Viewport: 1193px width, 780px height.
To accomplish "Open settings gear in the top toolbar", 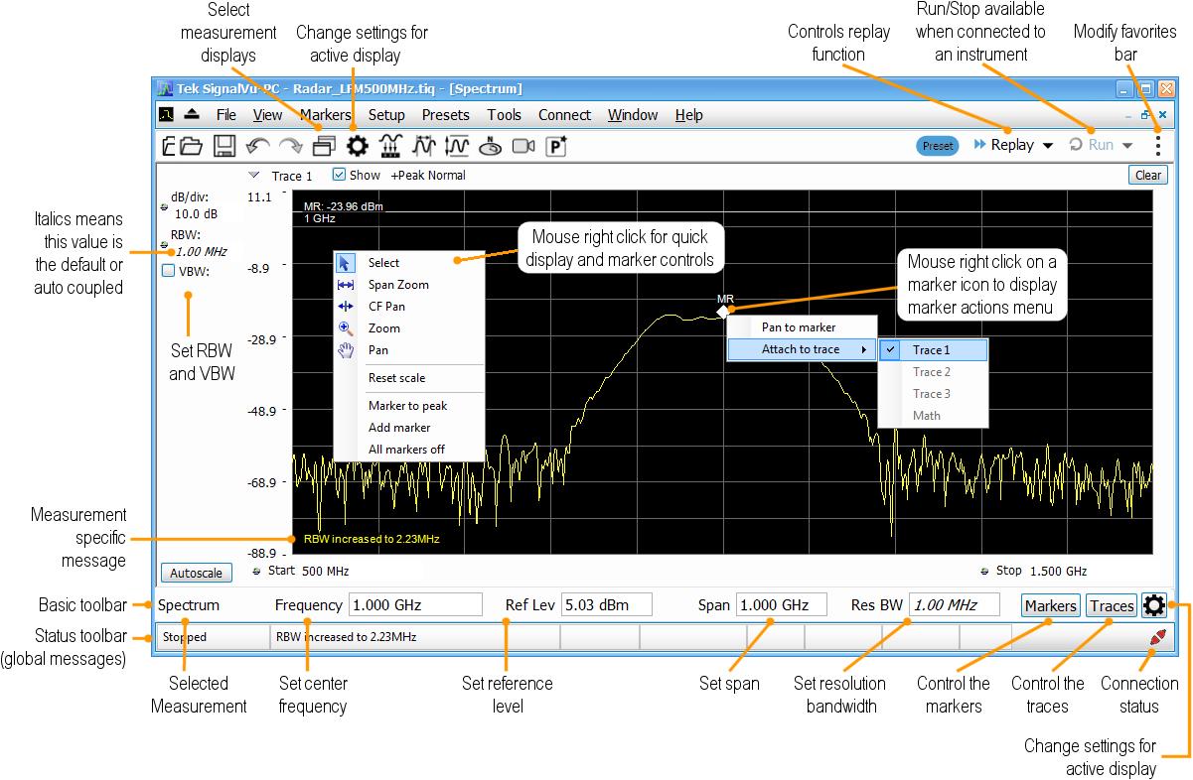I will (356, 146).
